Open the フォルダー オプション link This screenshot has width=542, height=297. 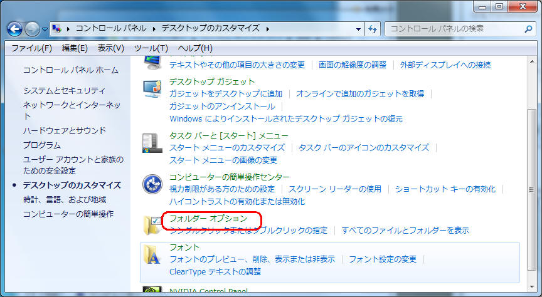208,219
